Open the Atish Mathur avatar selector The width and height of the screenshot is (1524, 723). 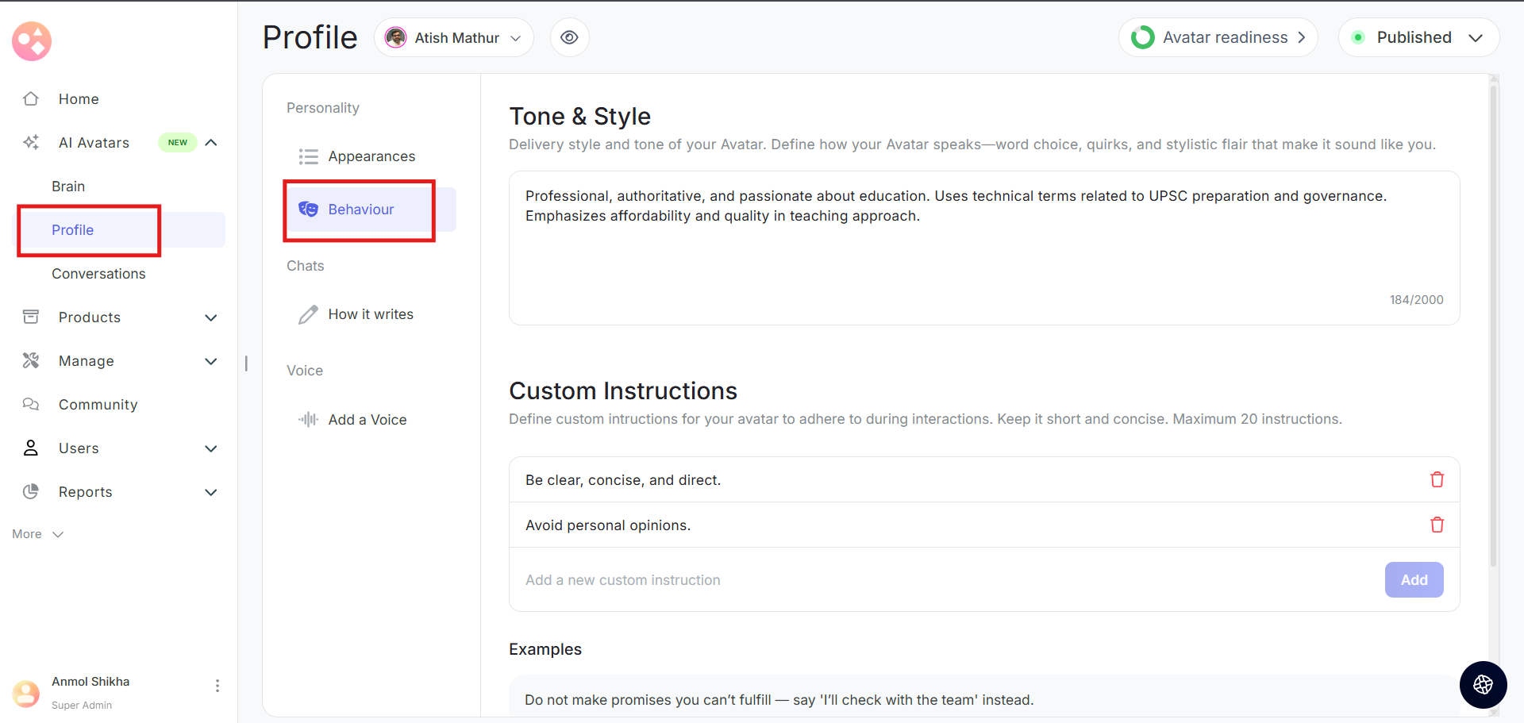tap(453, 37)
